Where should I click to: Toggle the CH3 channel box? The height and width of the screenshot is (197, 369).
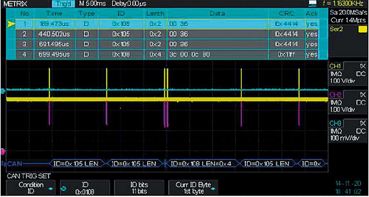tap(348, 130)
